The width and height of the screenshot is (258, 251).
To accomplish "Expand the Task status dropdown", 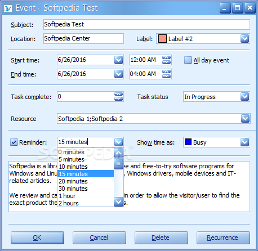I will tap(244, 97).
